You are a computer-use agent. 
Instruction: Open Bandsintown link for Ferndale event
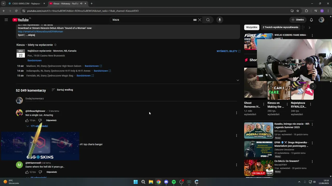pos(85,76)
